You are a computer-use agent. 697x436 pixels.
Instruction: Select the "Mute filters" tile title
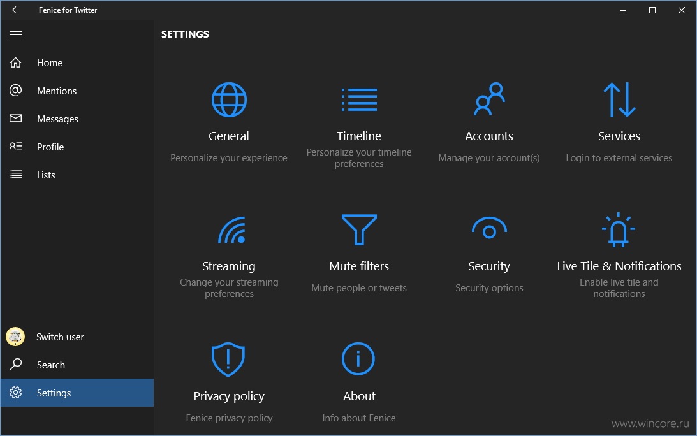tap(359, 266)
